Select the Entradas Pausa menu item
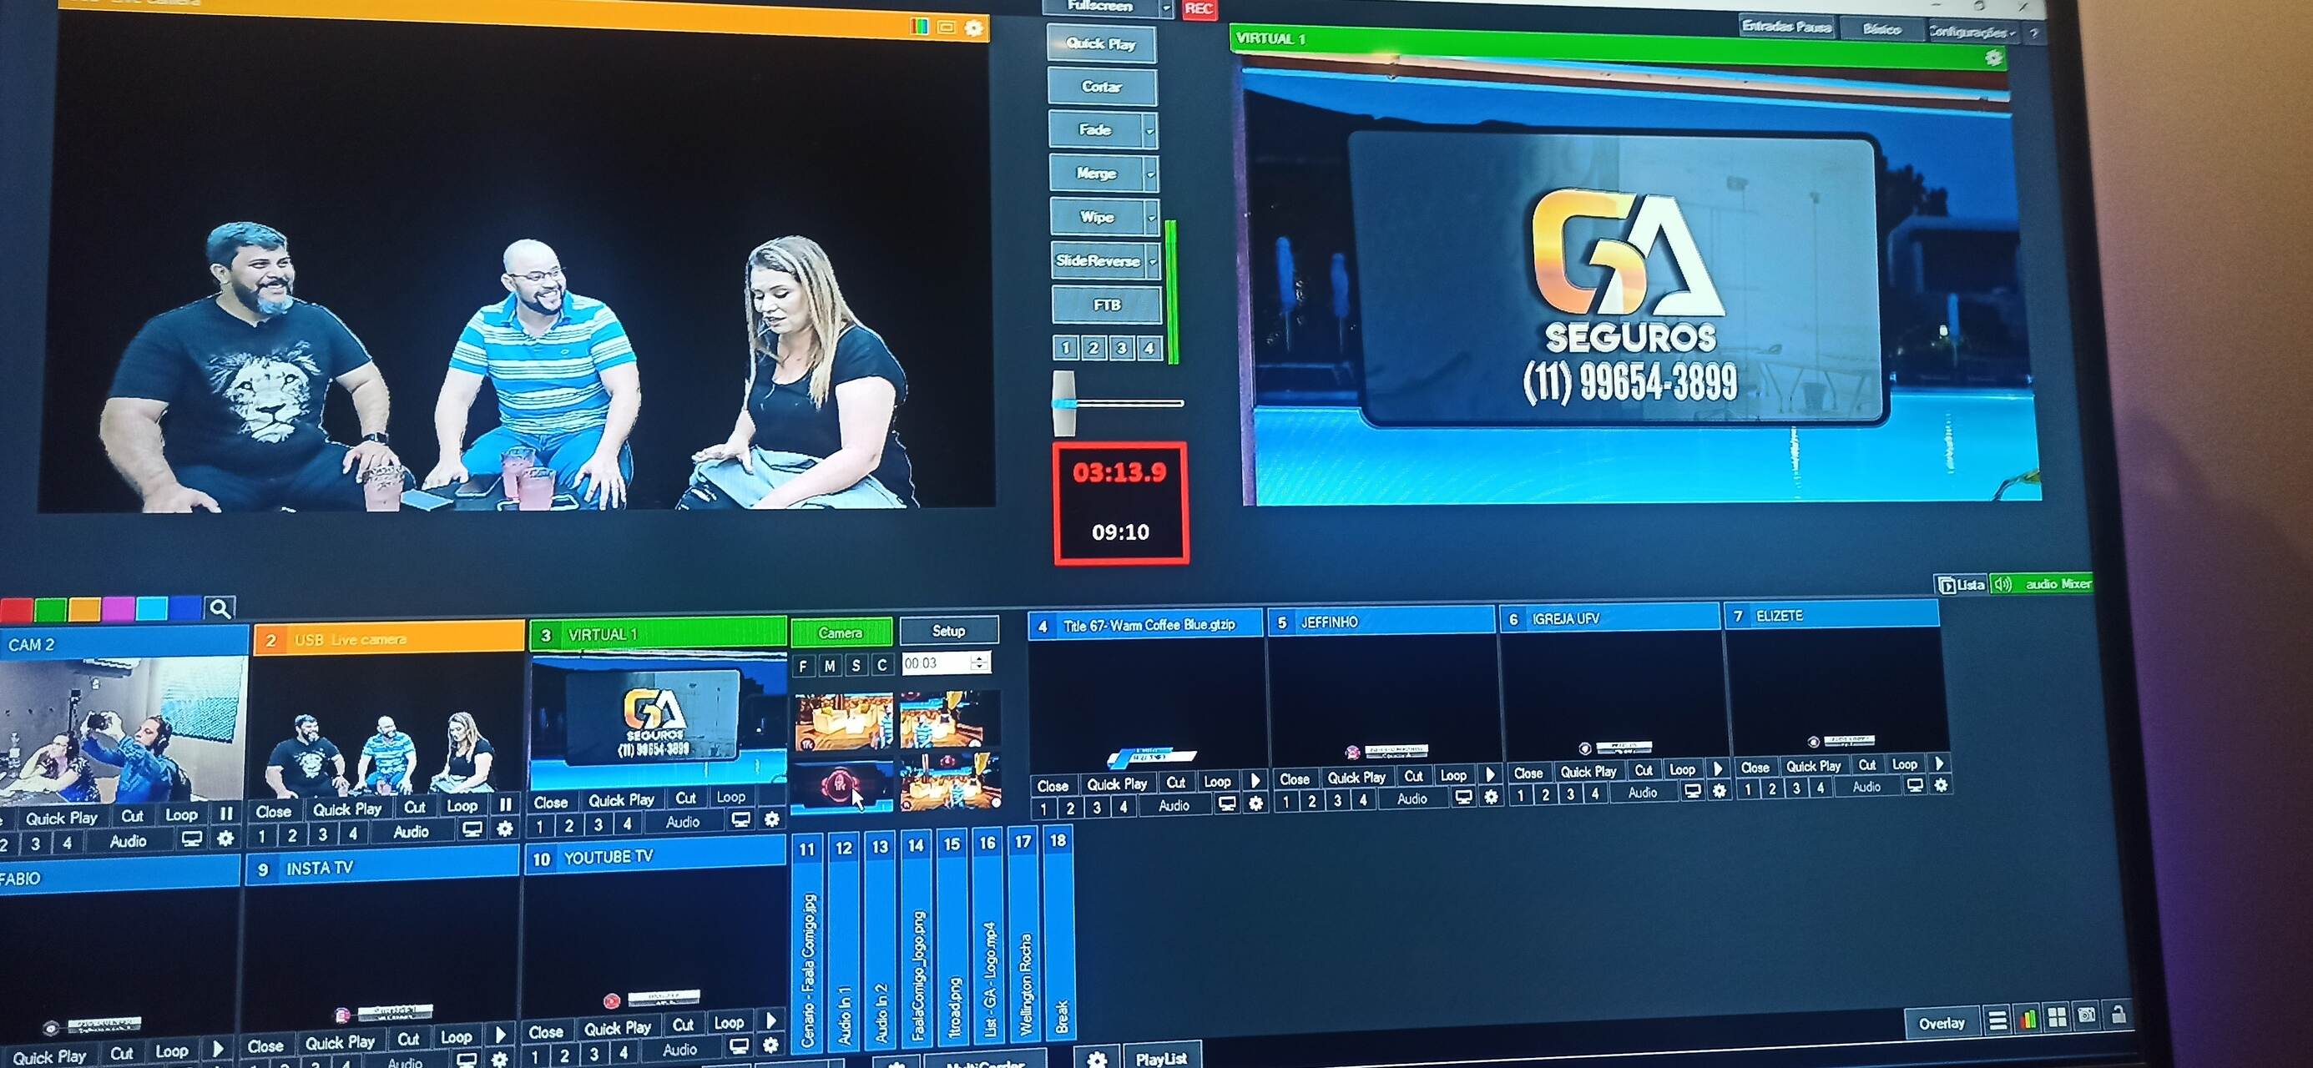2313x1068 pixels. (1787, 27)
